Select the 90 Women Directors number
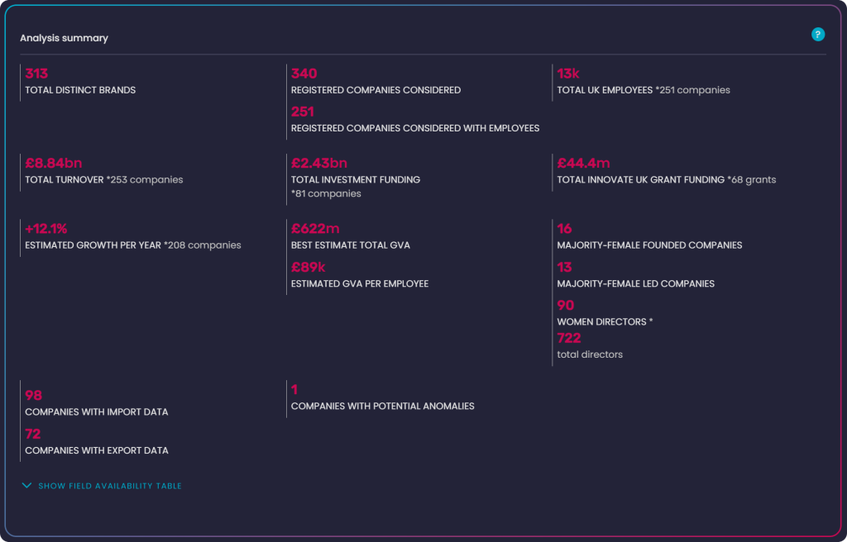 tap(566, 306)
